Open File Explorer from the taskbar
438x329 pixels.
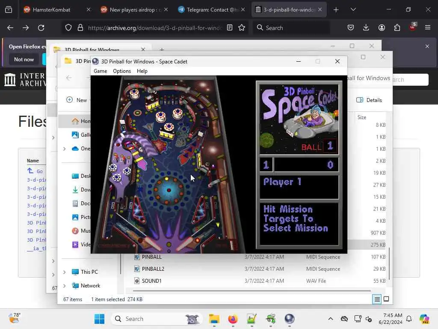[x=214, y=319]
